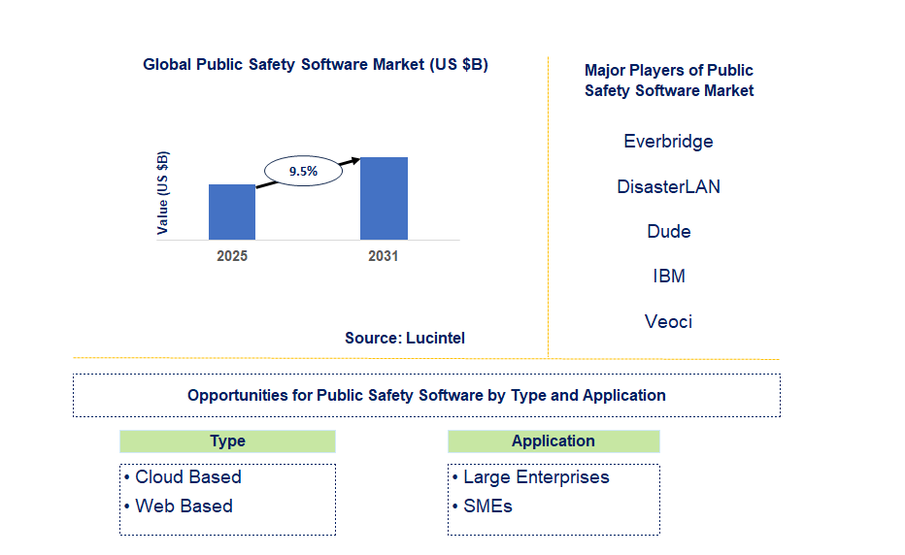
Task: Select the 2025 blue bar
Action: coord(232,212)
